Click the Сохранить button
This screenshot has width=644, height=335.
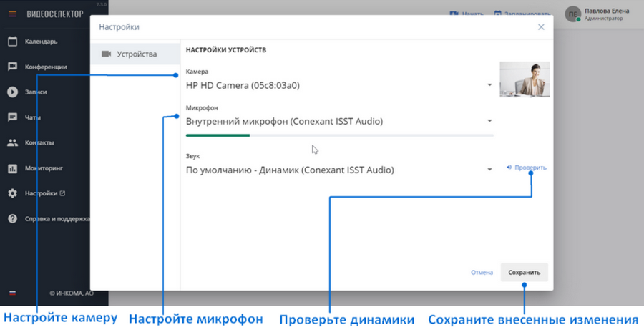pyautogui.click(x=524, y=273)
